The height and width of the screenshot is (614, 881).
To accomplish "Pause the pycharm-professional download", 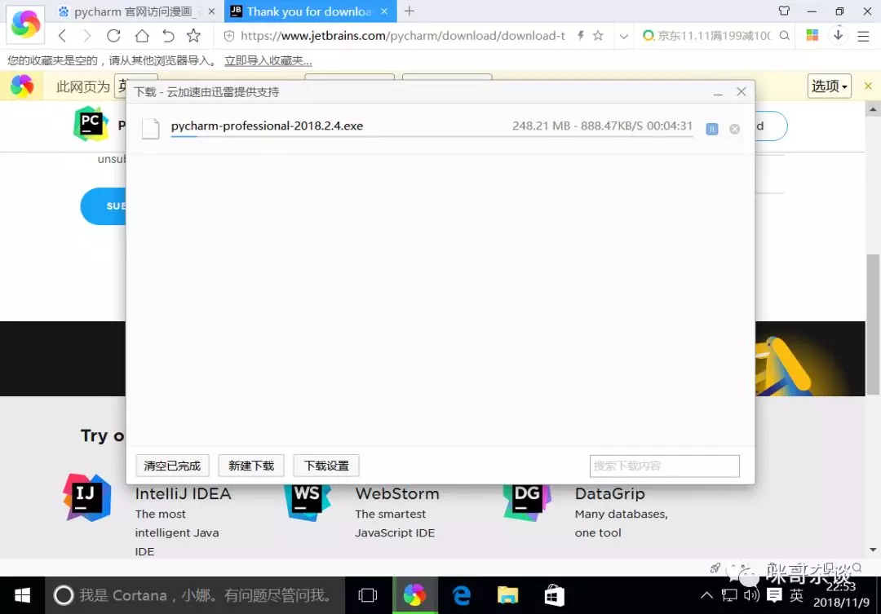I will tap(712, 129).
